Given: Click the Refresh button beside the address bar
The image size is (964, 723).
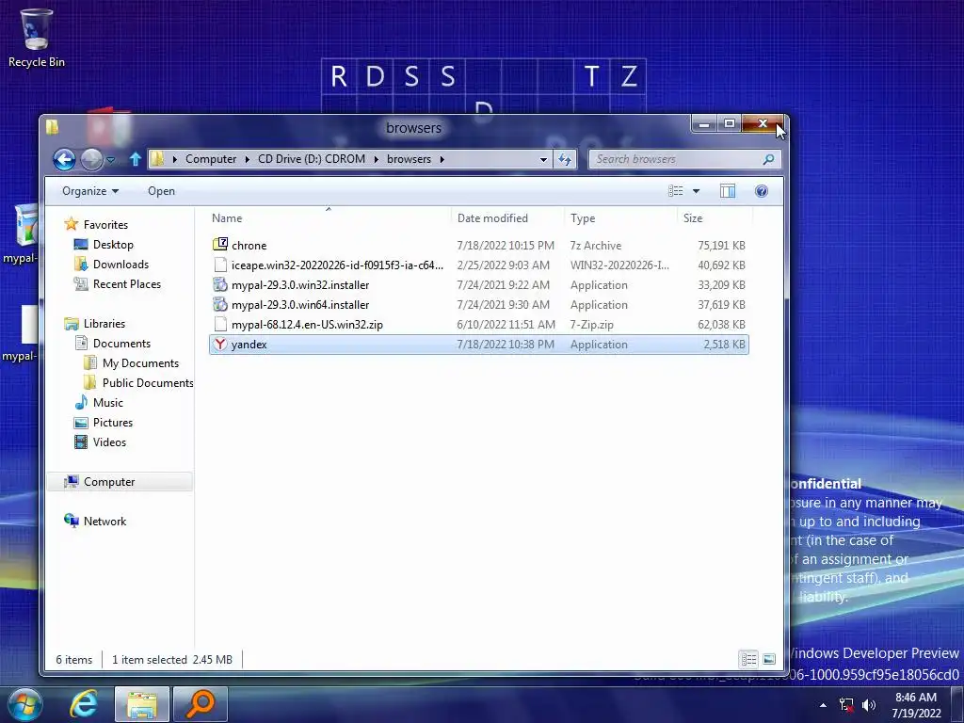Looking at the screenshot, I should tap(565, 159).
